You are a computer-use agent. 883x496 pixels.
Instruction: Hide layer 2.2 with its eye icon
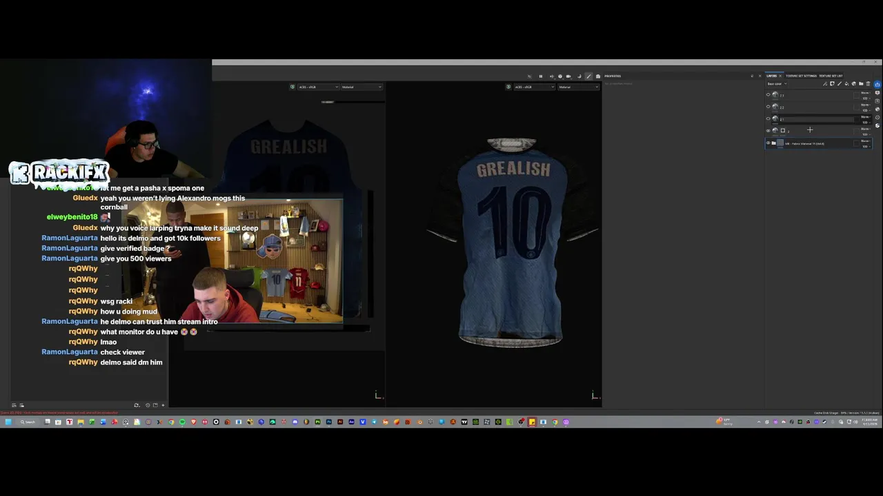(768, 107)
